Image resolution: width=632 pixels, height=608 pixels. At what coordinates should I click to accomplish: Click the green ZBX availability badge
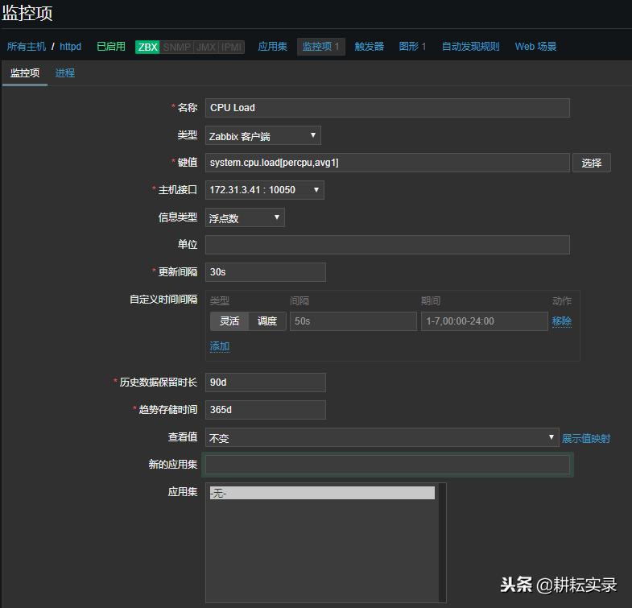(147, 48)
